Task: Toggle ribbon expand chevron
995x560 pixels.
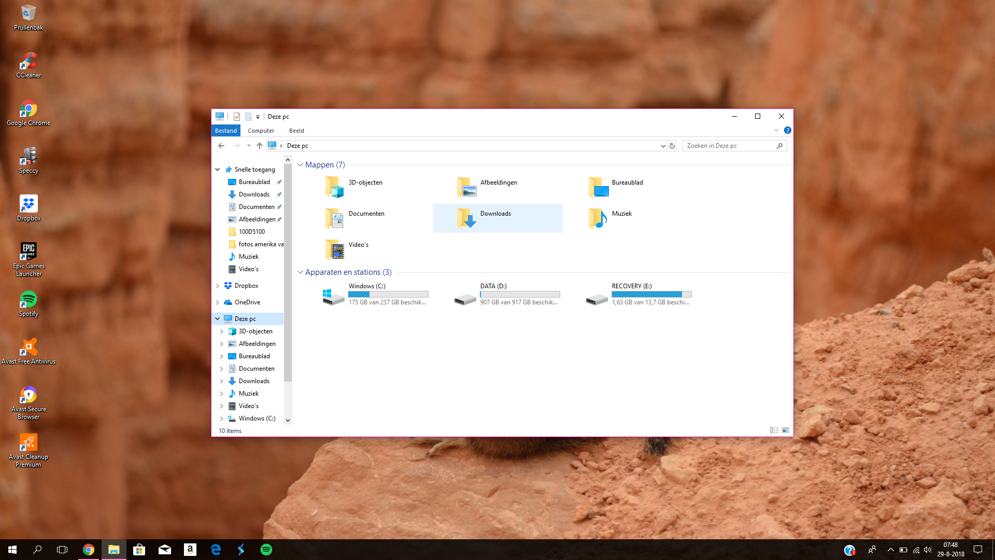Action: (x=776, y=130)
